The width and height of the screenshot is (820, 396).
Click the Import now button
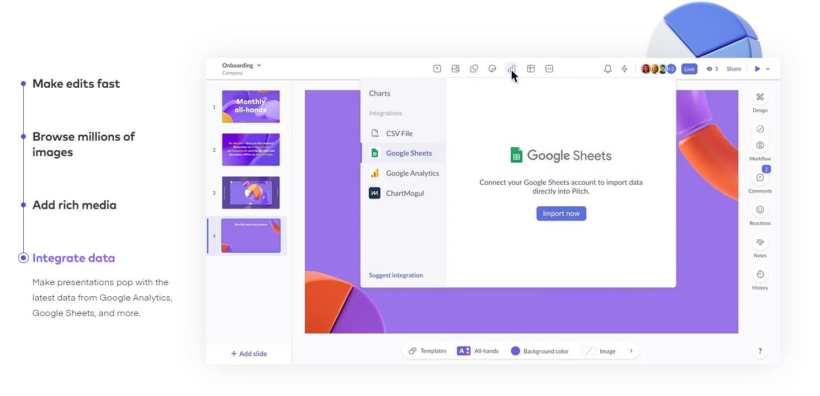[x=561, y=213]
